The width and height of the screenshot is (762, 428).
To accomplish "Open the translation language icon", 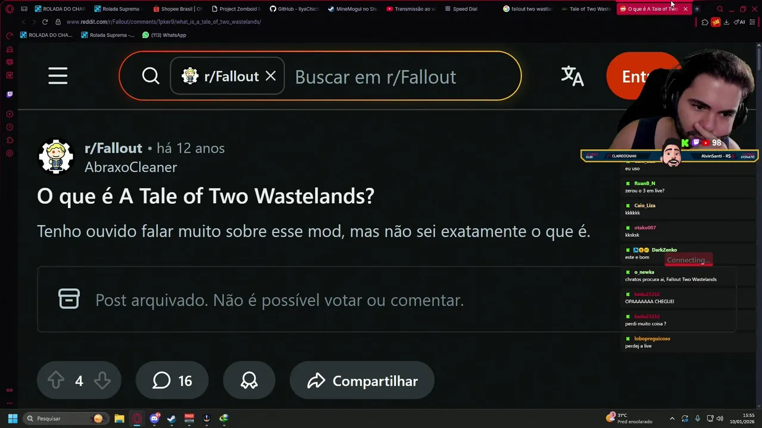I will click(x=572, y=76).
